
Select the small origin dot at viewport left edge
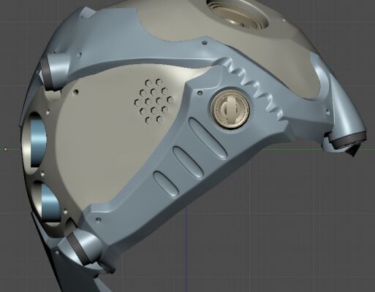click(x=6, y=149)
